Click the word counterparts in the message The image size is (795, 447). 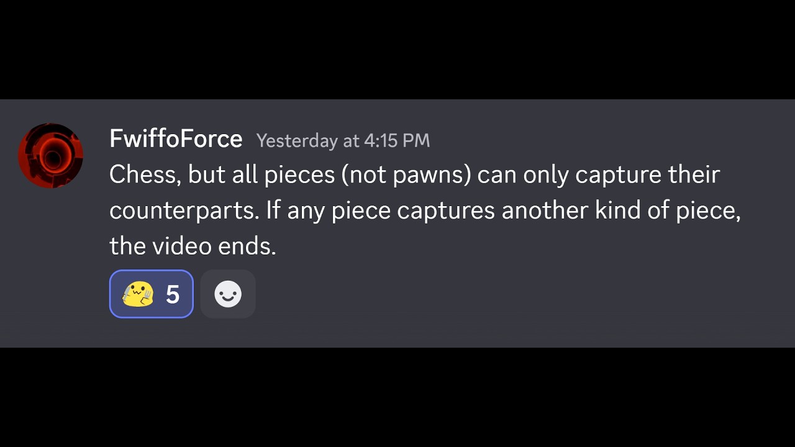pyautogui.click(x=184, y=211)
